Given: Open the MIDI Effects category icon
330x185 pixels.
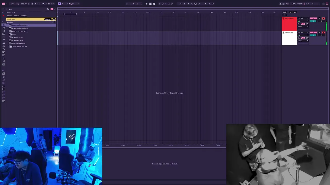Looking at the screenshot, I should [x=4, y=40].
